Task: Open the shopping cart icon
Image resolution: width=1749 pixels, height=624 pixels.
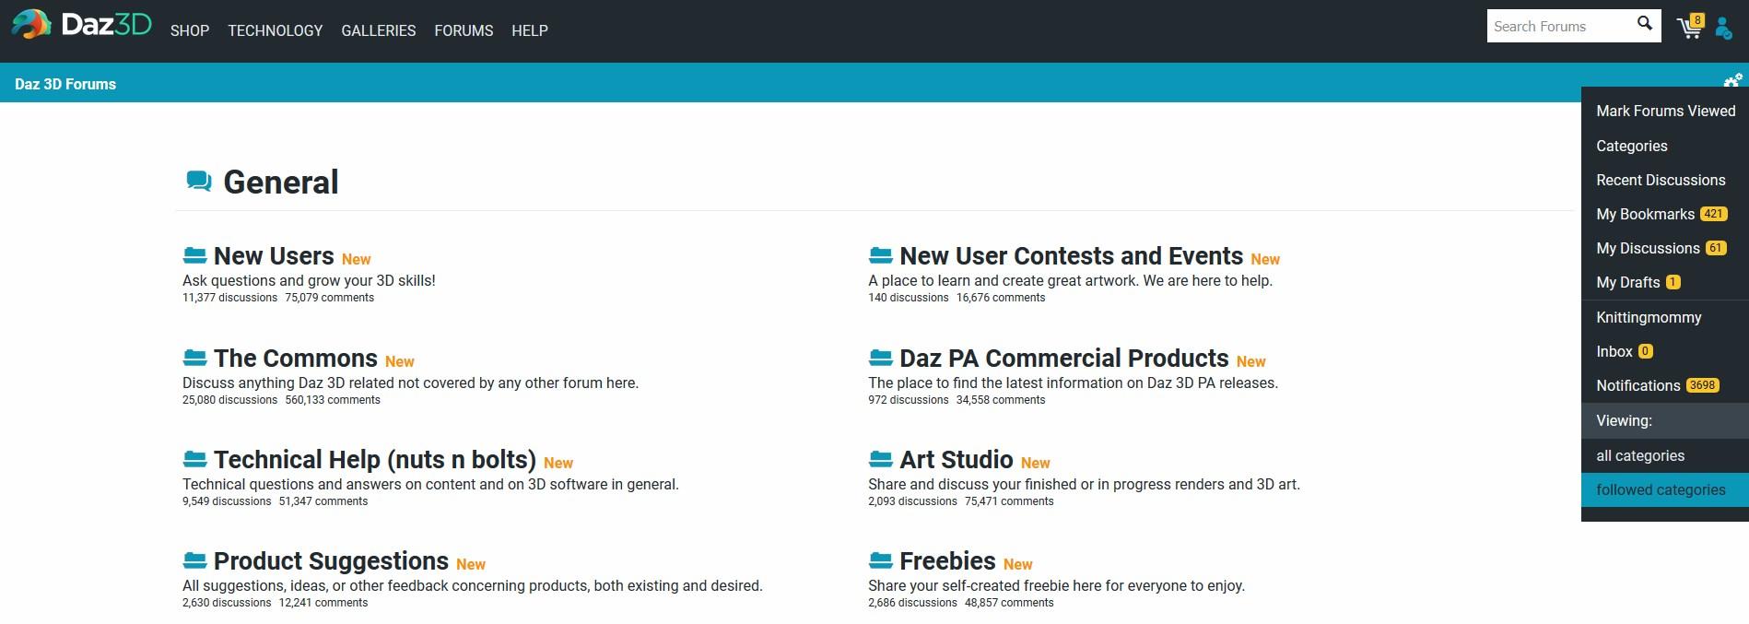Action: (x=1689, y=28)
